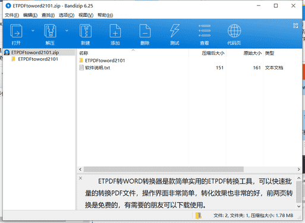Click the comment pane scroll up arrow

coord(299,178)
